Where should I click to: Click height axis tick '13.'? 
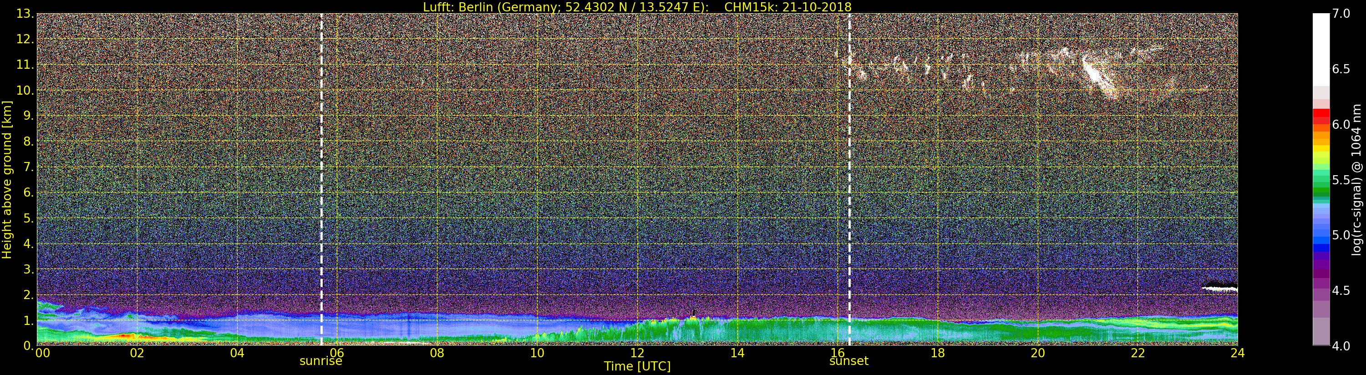pyautogui.click(x=25, y=14)
